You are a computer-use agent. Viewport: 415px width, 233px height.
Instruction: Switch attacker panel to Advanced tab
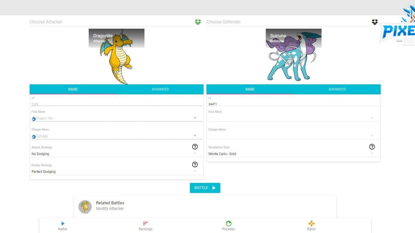160,89
